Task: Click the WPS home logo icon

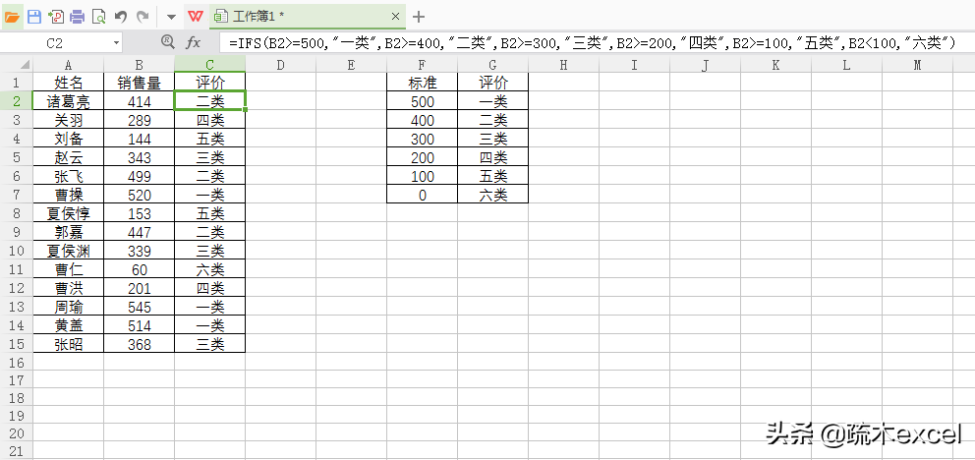Action: 196,17
